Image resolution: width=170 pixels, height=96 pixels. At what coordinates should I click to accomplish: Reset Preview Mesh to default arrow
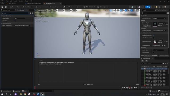point(167,25)
